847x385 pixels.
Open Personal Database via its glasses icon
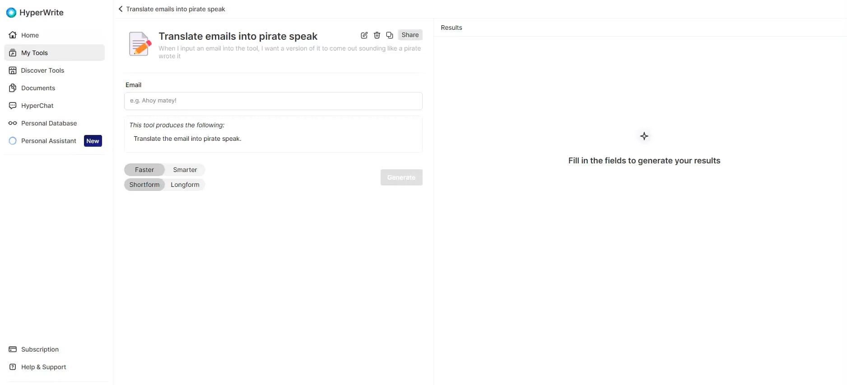[x=13, y=123]
